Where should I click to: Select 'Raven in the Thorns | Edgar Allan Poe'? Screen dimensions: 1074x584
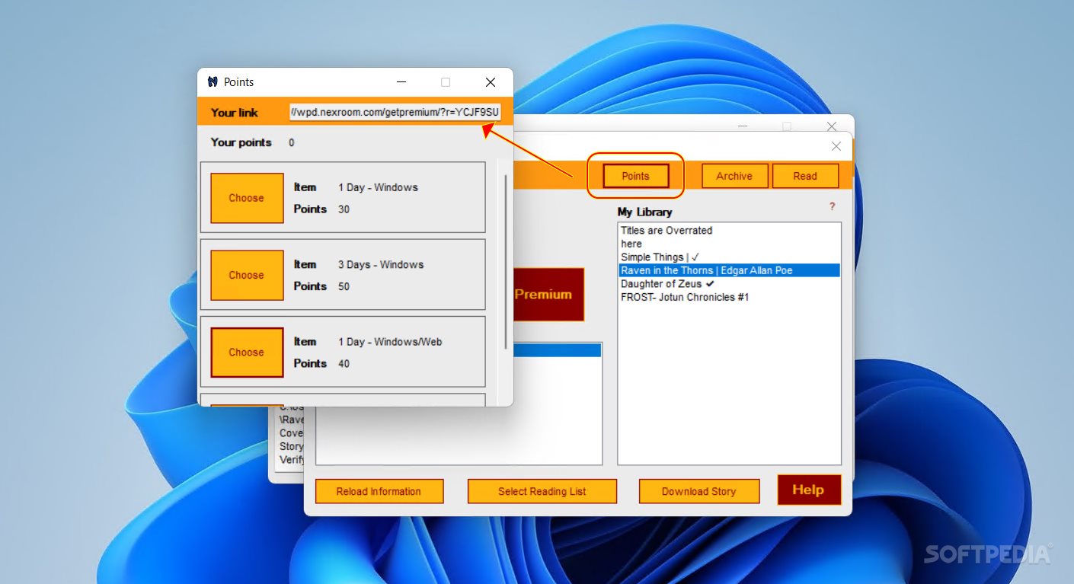tap(730, 270)
